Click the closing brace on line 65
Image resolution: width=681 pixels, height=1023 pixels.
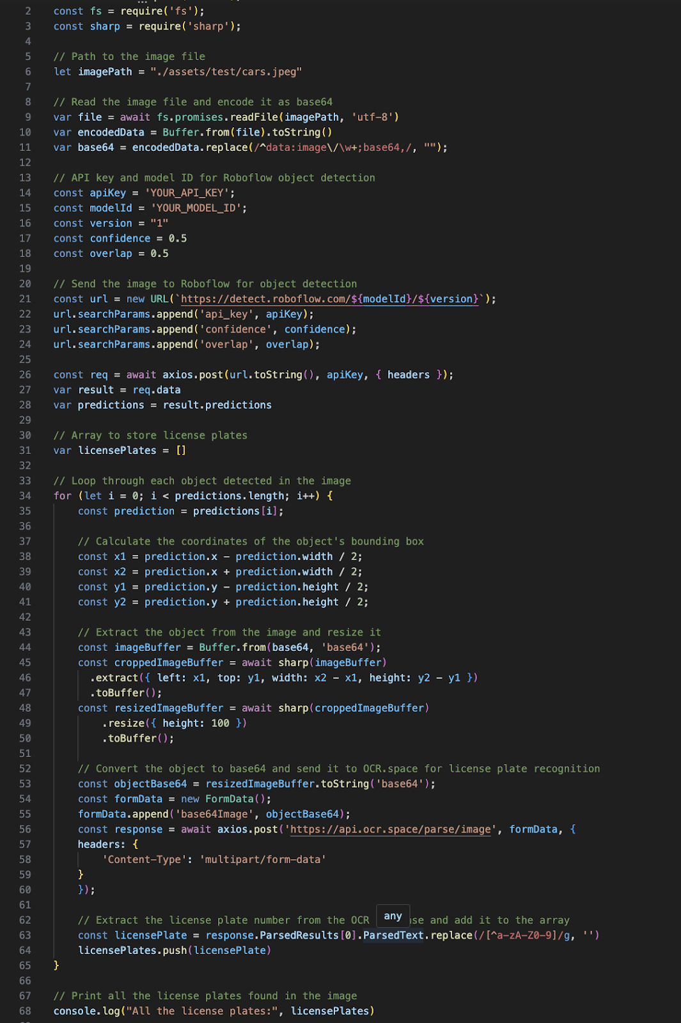pos(56,965)
